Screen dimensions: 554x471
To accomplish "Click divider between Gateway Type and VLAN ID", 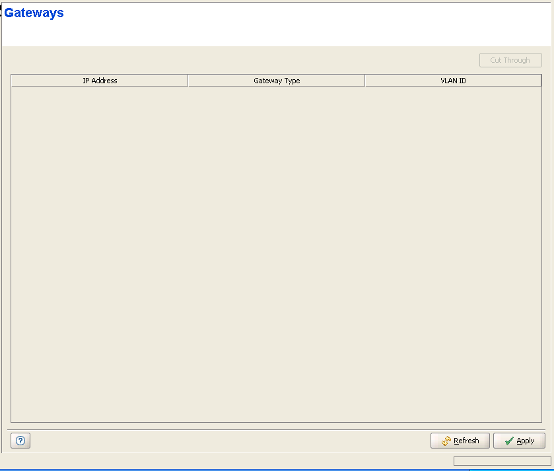I will [365, 81].
